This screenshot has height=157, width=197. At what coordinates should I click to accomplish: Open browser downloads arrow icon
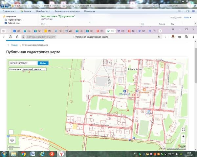(193, 37)
